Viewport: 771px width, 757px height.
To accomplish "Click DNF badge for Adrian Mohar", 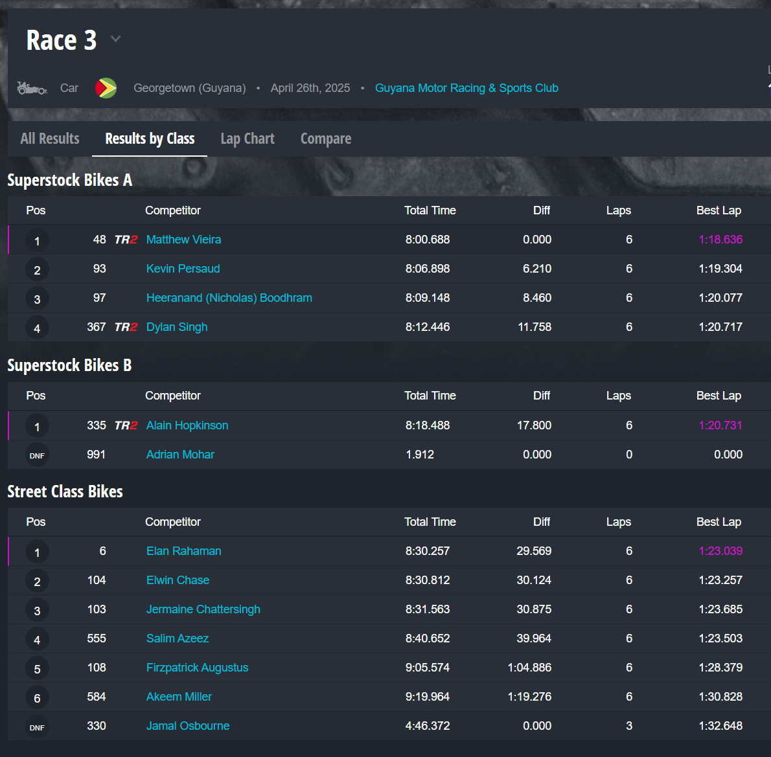I will [37, 455].
